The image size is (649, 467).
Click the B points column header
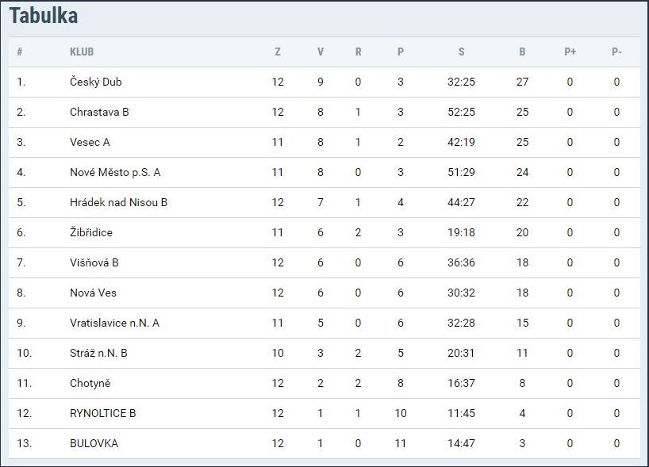[x=522, y=52]
